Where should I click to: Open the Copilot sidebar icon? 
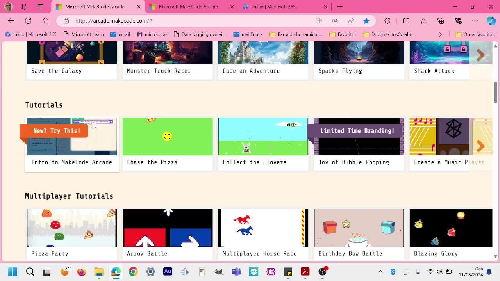491,21
